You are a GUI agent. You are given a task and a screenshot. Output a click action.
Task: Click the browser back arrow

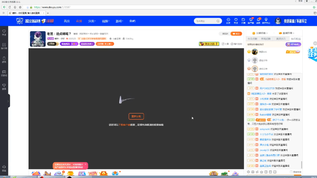(x=4, y=7)
